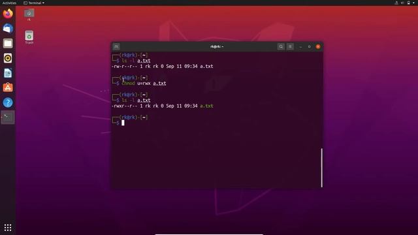Open the Activities overview
This screenshot has height=235, width=418.
pos(9,3)
